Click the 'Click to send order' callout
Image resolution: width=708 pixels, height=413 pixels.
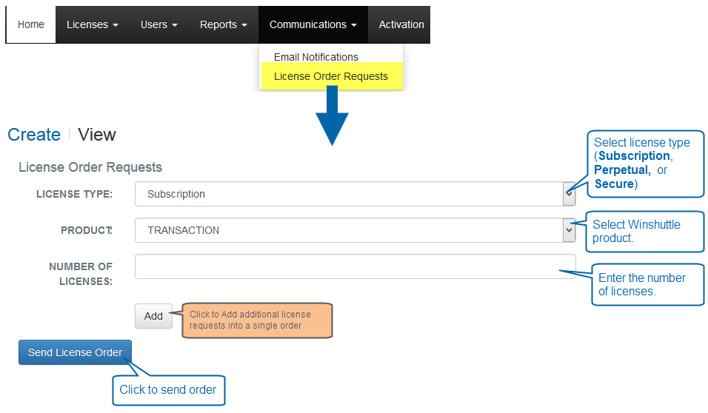168,390
